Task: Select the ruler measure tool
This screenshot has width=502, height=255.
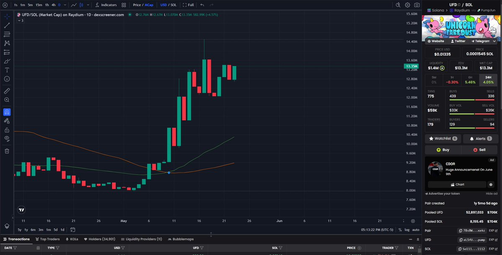Action: pos(7,91)
